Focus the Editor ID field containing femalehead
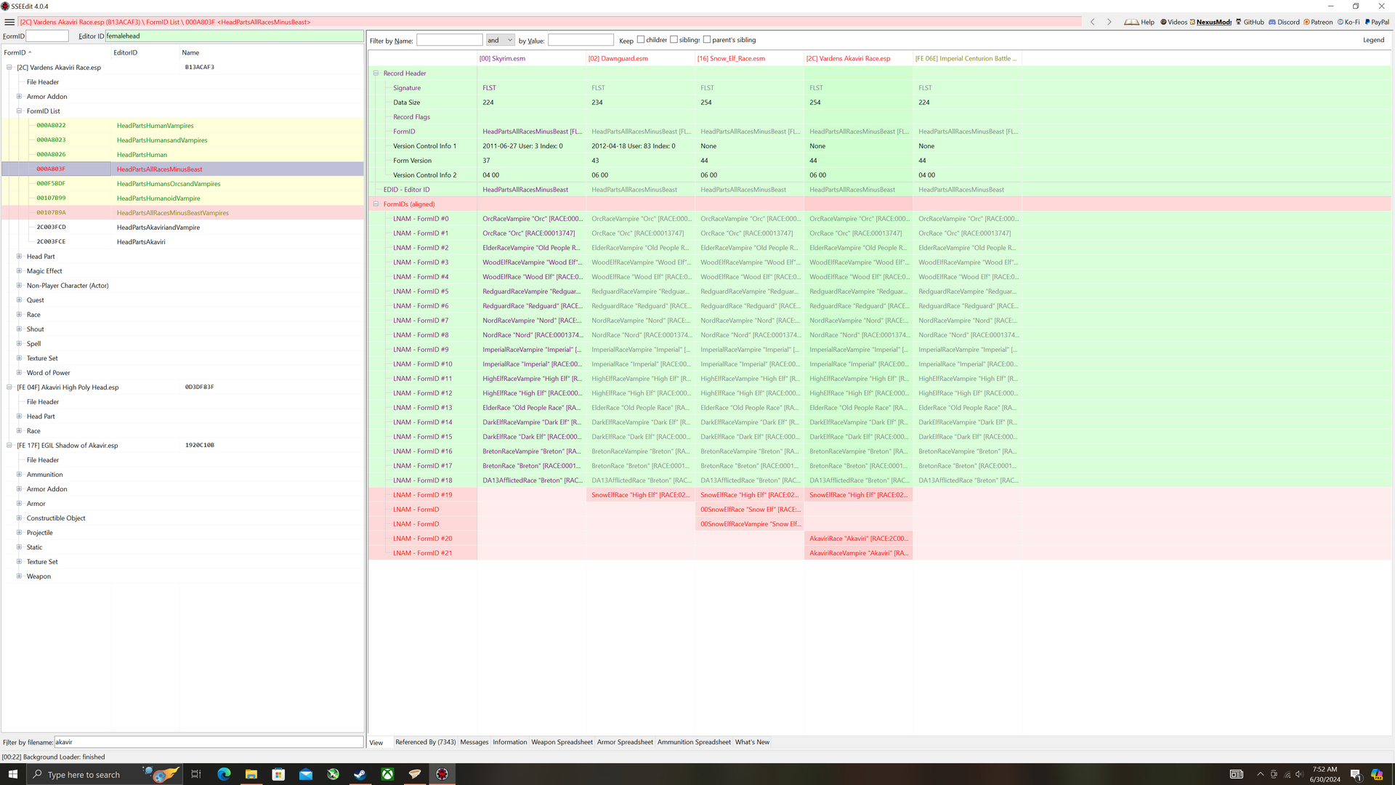The height and width of the screenshot is (785, 1395). click(x=234, y=36)
